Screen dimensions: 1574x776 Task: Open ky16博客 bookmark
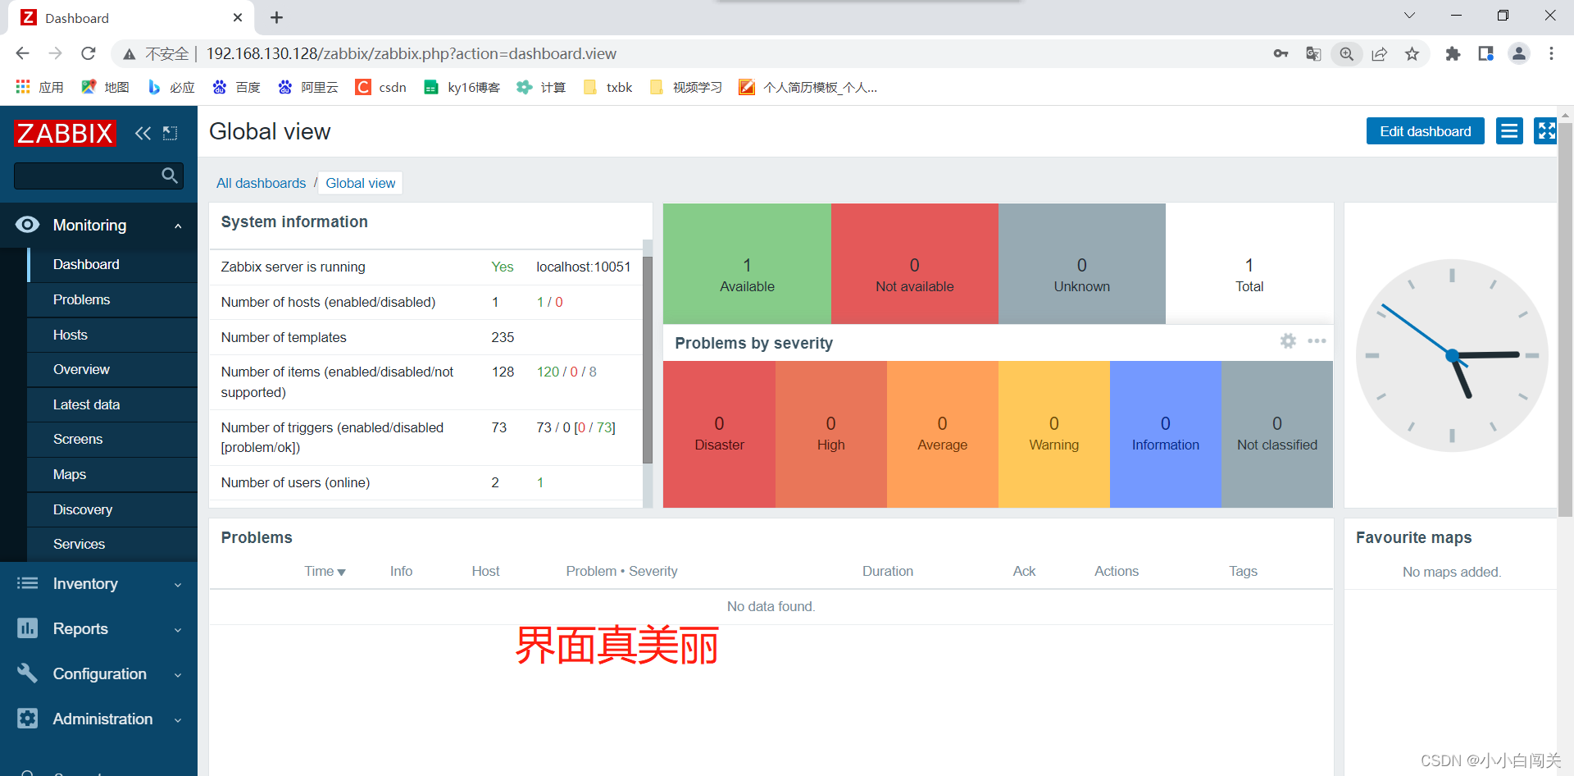click(462, 87)
